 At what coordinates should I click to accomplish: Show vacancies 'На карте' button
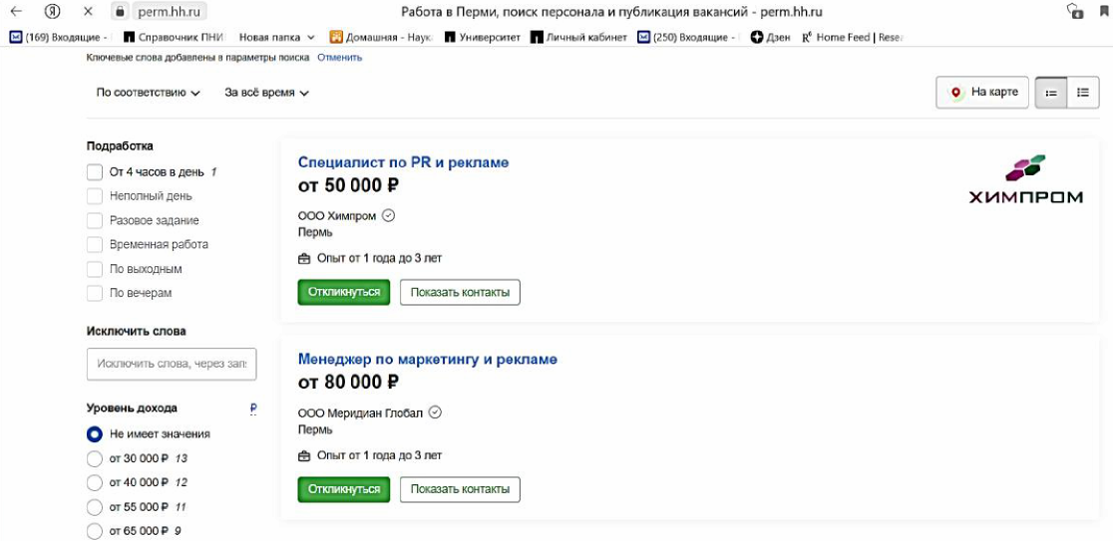tap(982, 93)
